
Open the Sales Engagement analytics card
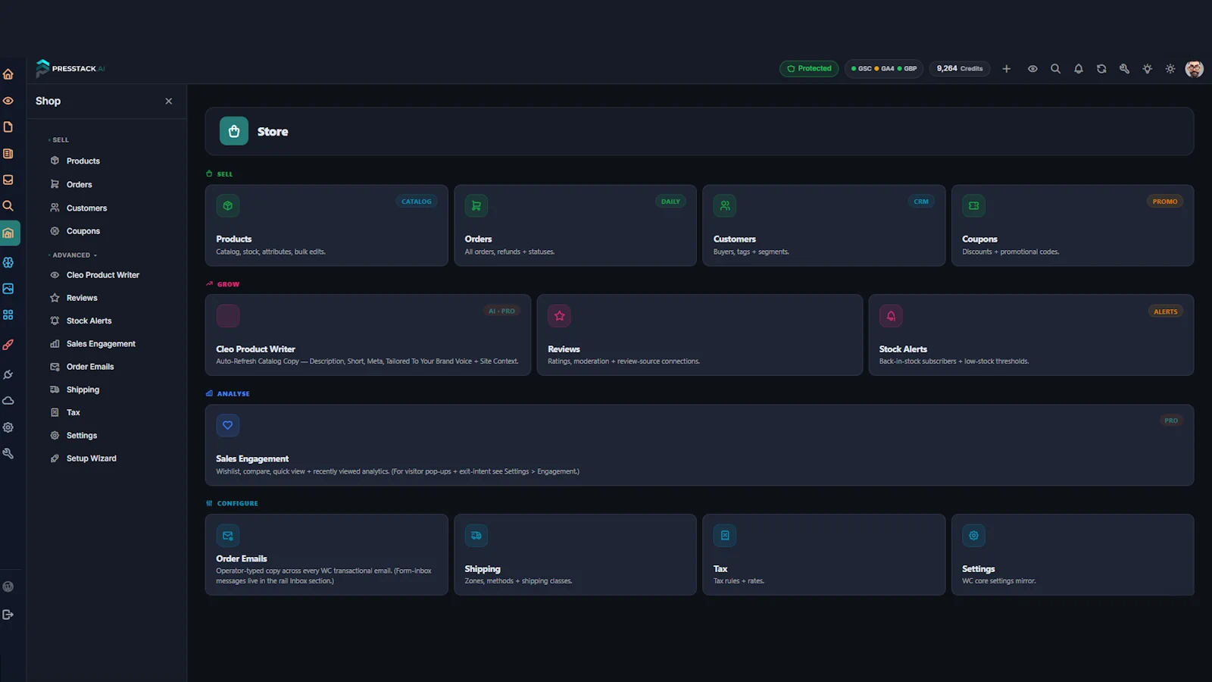click(699, 445)
